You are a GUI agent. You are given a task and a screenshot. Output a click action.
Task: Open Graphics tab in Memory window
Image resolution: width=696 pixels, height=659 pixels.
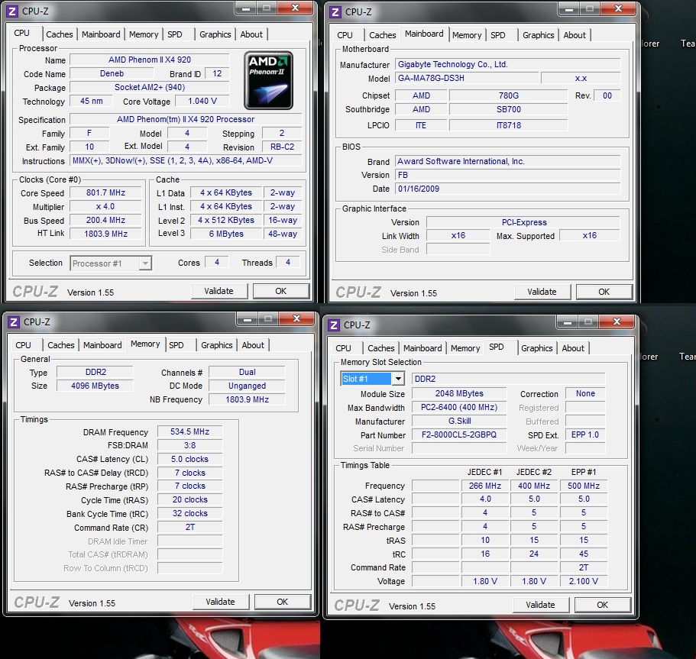[x=217, y=345]
